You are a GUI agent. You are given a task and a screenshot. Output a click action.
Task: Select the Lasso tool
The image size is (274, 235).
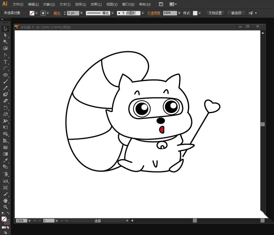click(x=5, y=48)
